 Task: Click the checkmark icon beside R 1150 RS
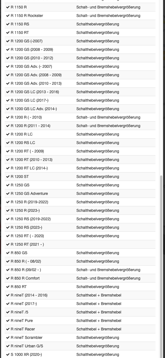coord(8,24)
